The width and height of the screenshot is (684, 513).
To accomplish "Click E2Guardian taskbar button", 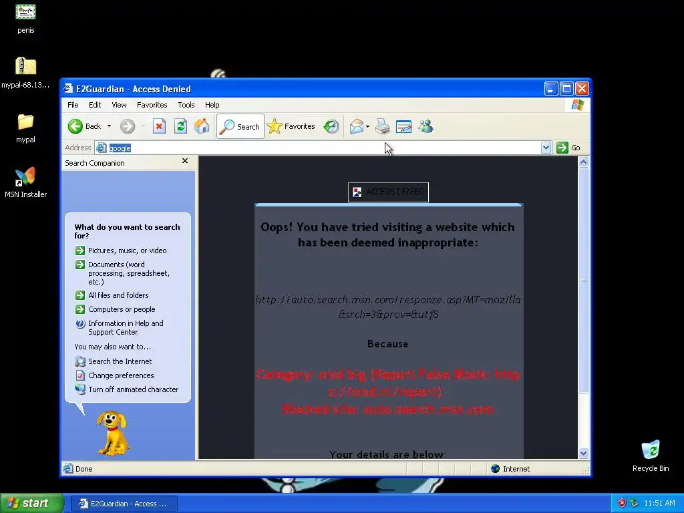I will [124, 504].
